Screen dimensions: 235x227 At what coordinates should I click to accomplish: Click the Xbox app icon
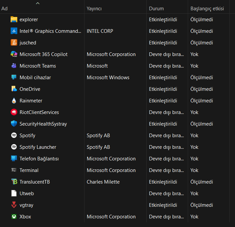(x=14, y=216)
